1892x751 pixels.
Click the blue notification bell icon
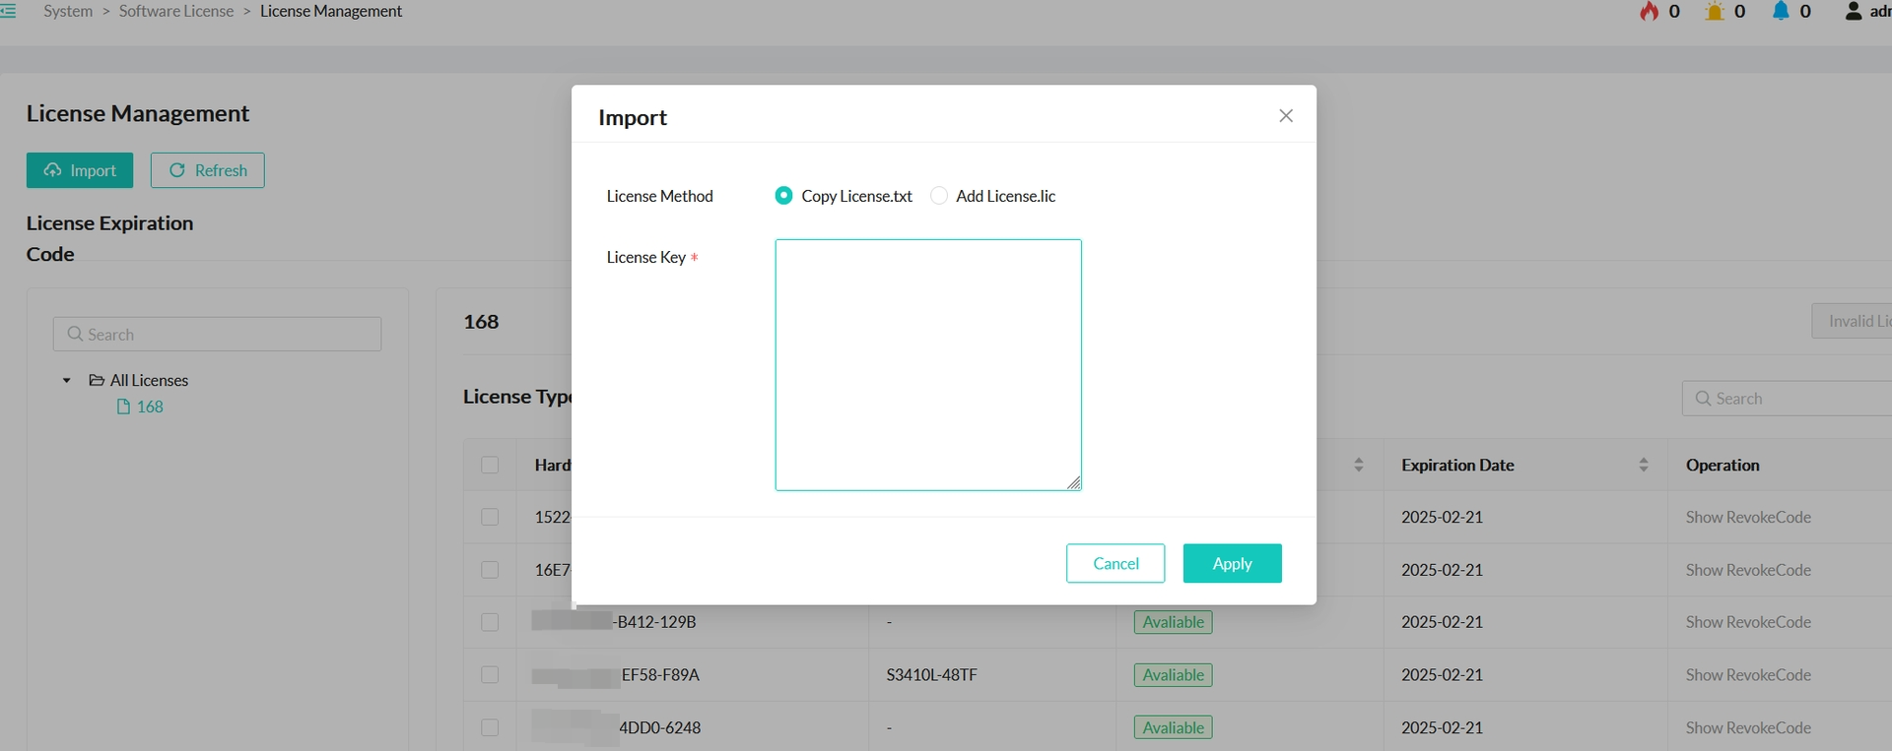[x=1780, y=11]
